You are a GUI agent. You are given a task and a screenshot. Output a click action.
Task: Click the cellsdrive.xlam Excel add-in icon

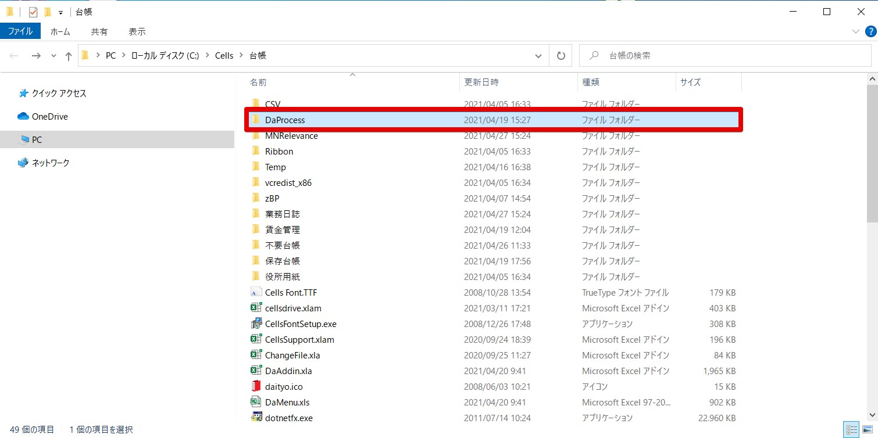[x=256, y=308]
